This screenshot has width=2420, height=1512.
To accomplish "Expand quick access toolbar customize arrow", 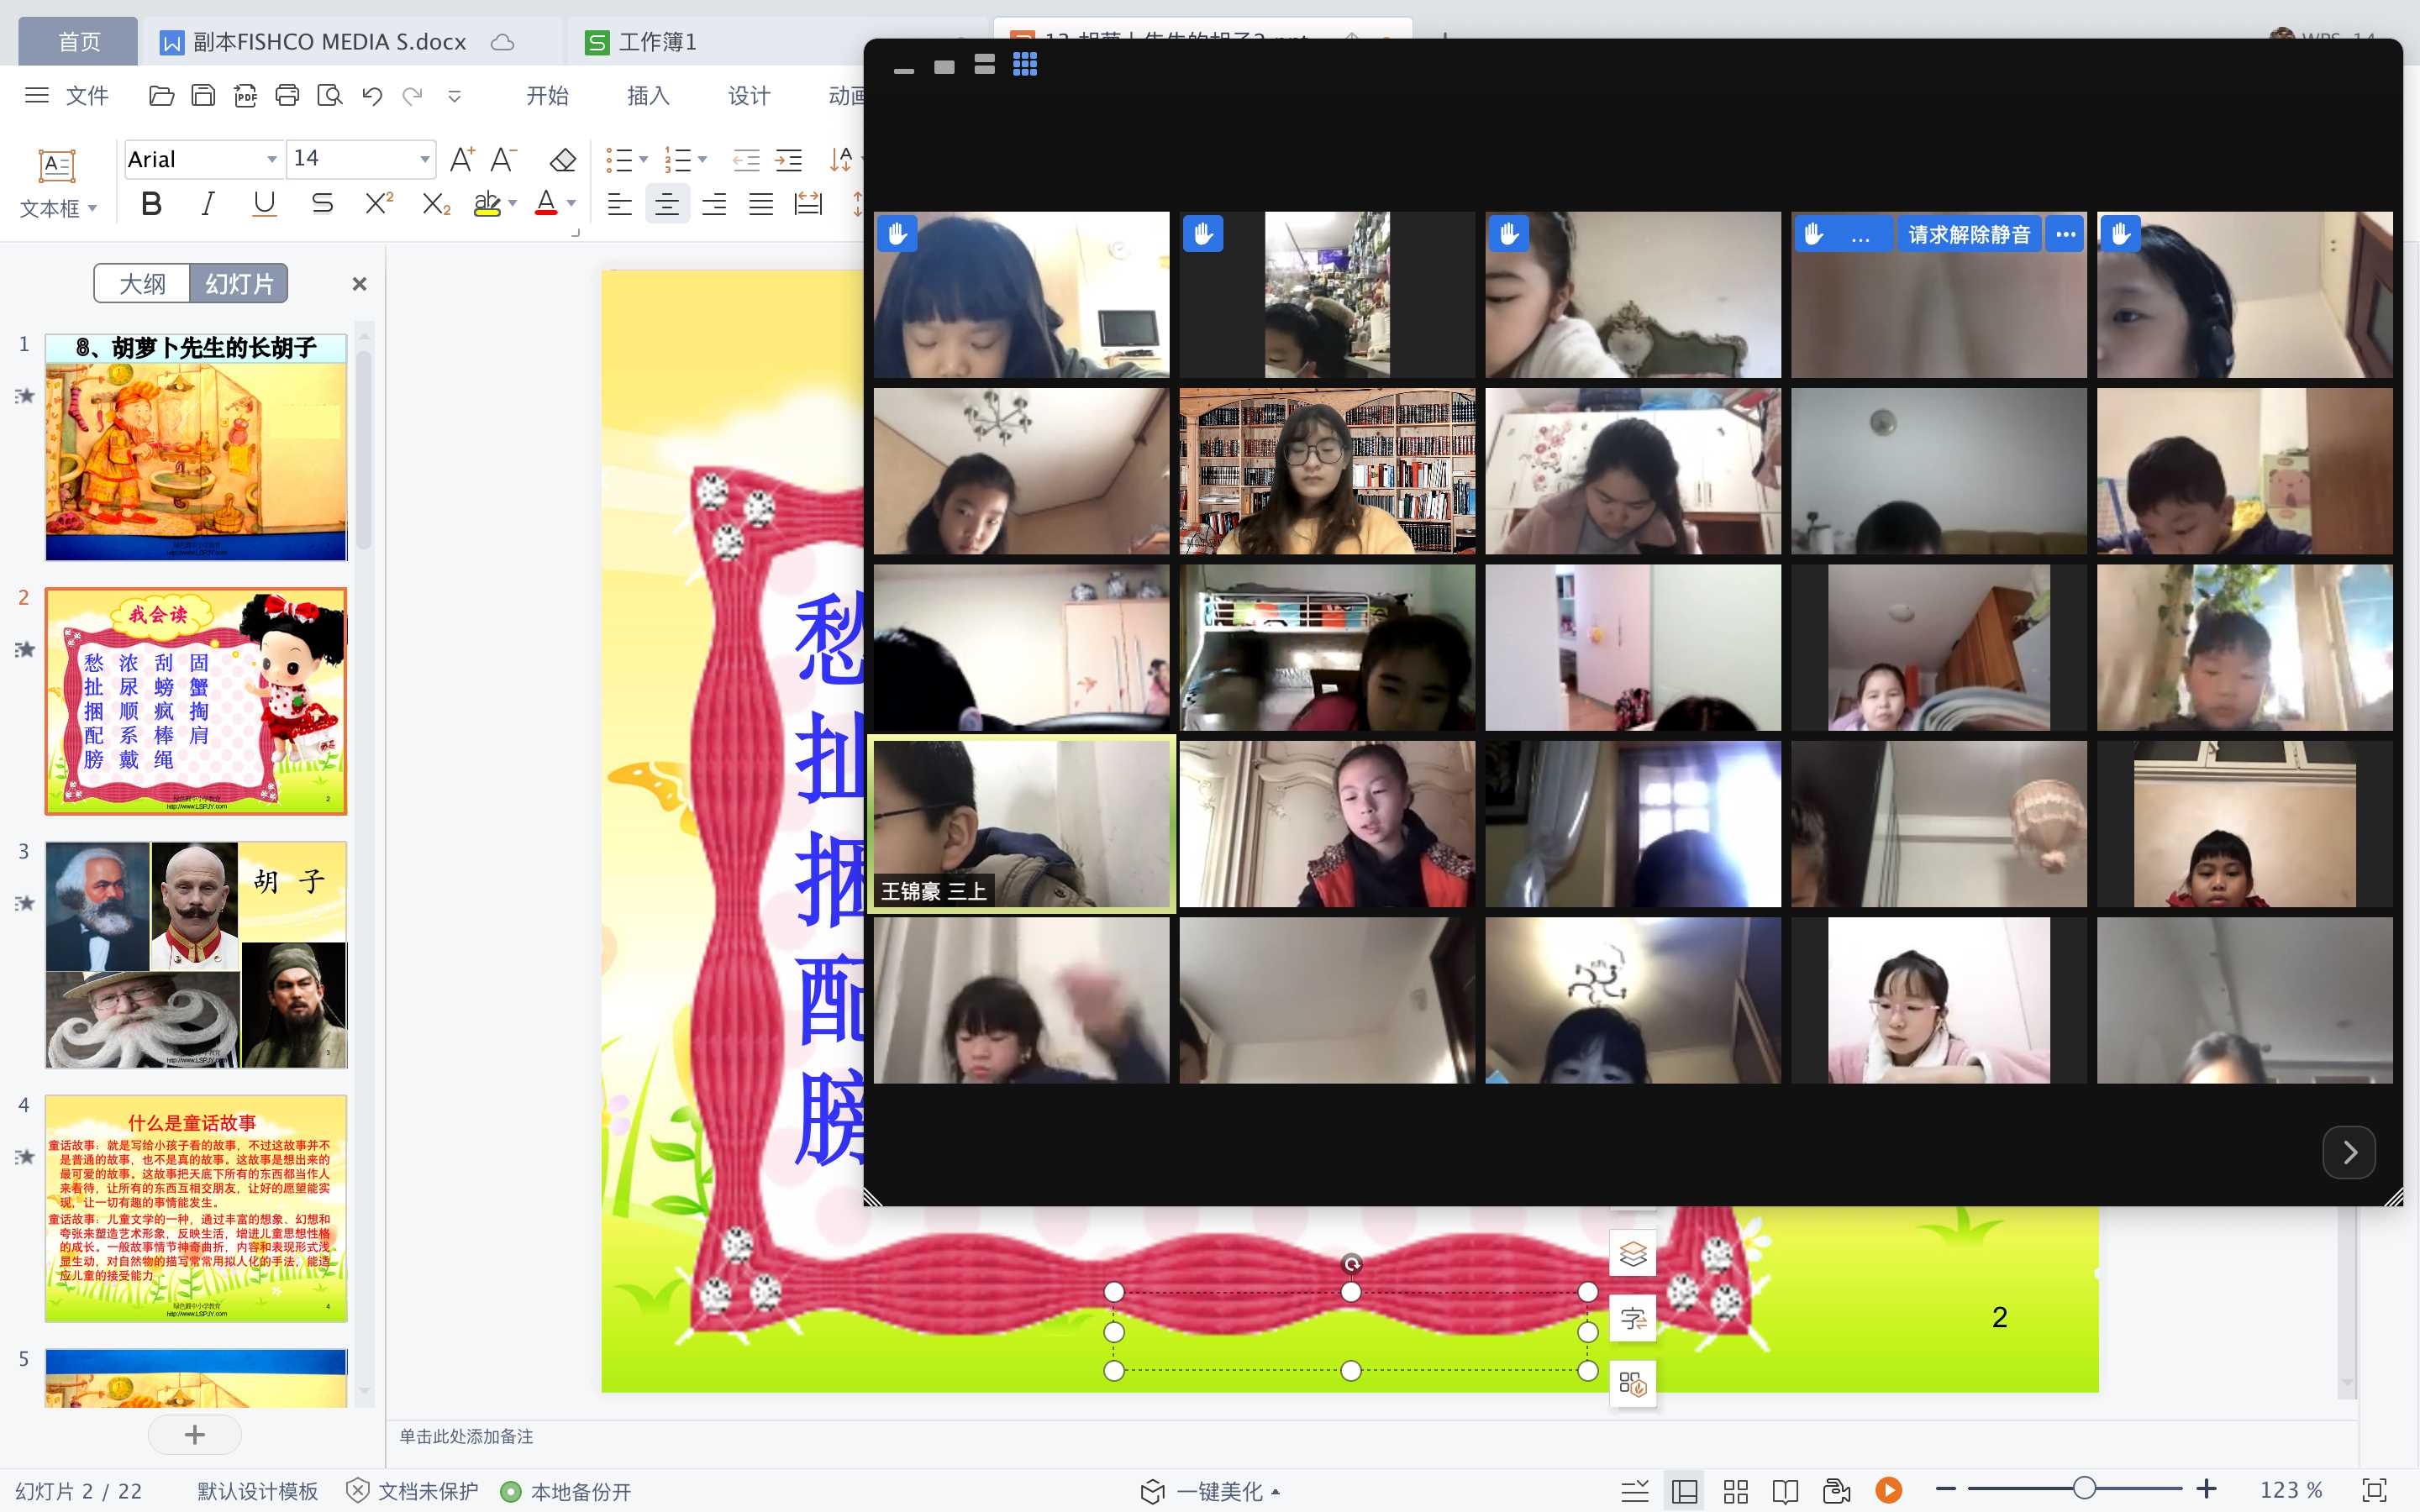I will [x=454, y=96].
